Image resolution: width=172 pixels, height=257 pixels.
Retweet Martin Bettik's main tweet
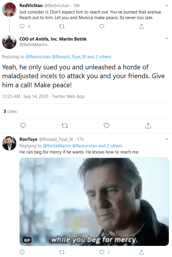[x=65, y=126]
